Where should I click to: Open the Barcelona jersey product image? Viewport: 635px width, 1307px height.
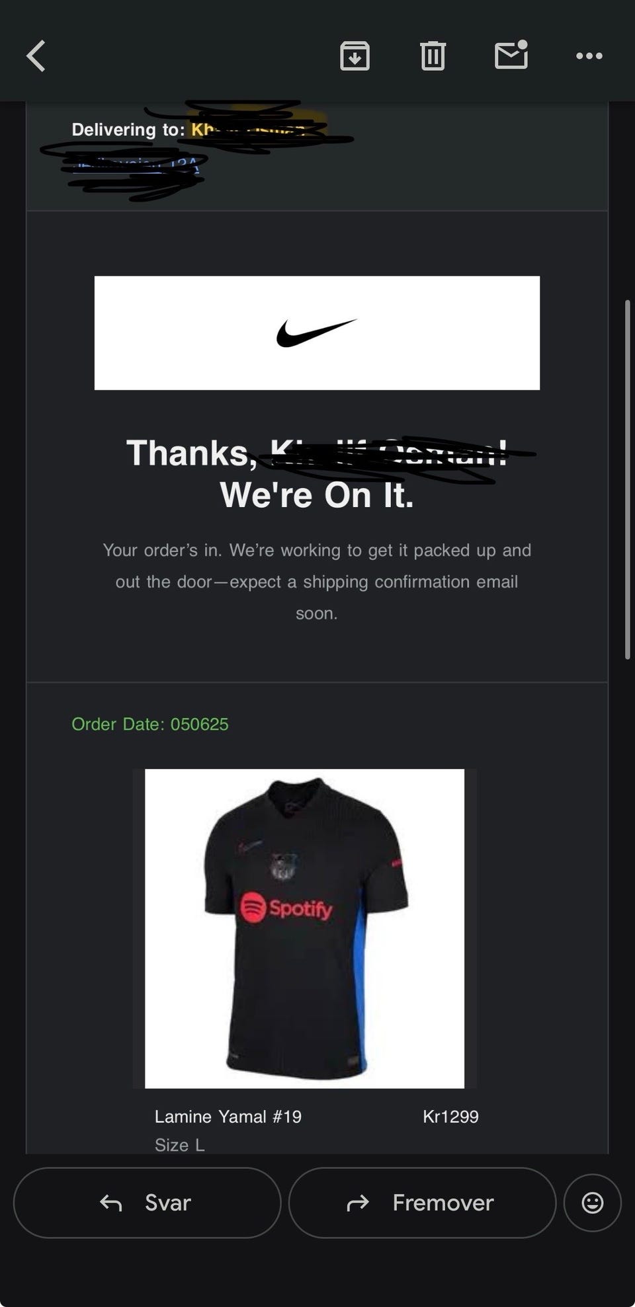(x=304, y=928)
